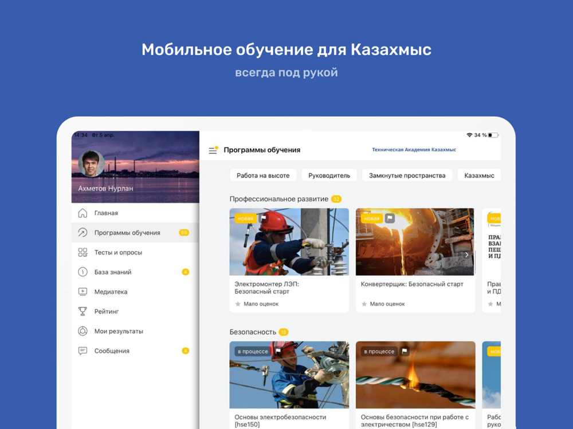Select Программы обучения in the sidebar

135,232
